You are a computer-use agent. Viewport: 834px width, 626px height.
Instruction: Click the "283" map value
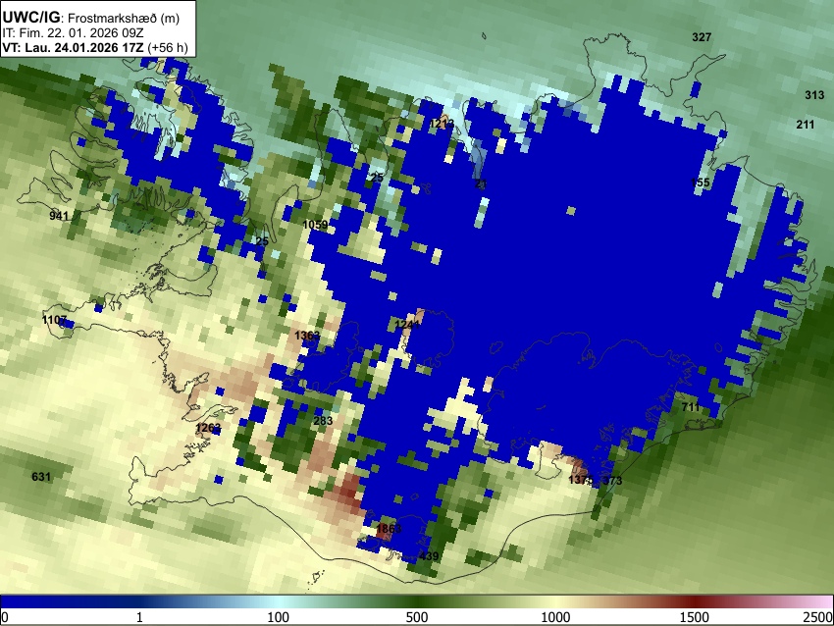click(x=323, y=421)
